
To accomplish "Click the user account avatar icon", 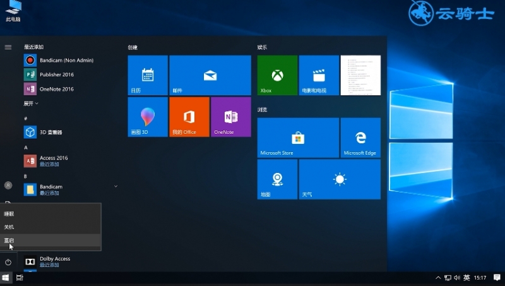I will (8, 185).
